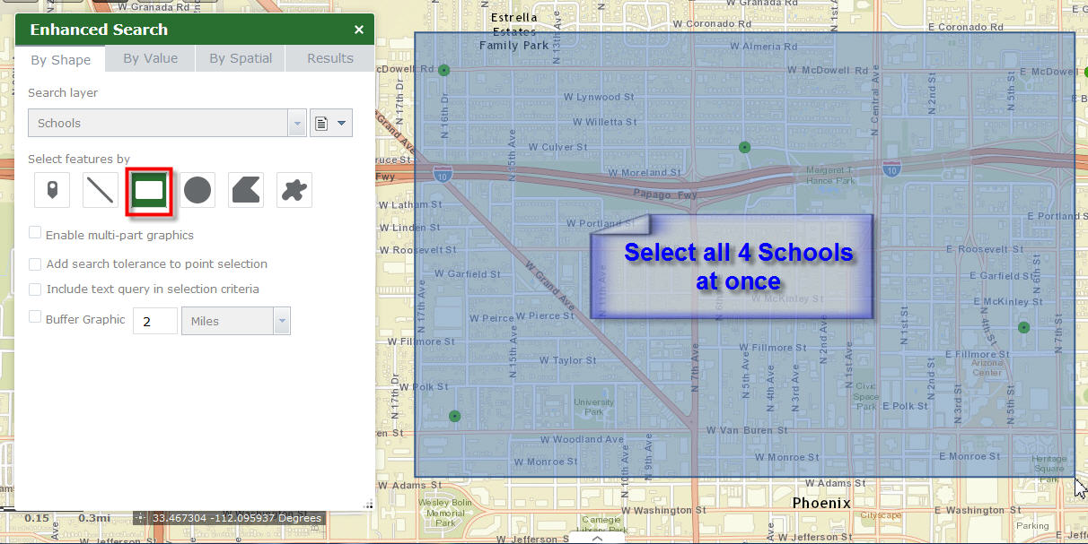
Task: Click the coordinates tool icon in status bar
Action: (140, 517)
